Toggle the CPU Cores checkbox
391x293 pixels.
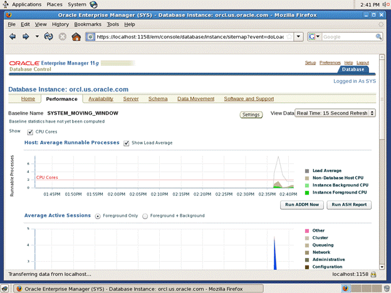click(30, 132)
